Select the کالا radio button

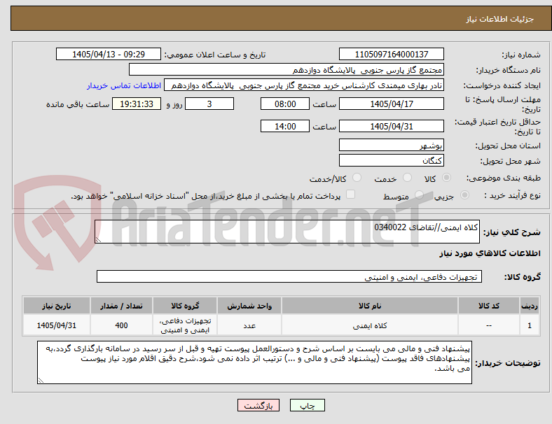446,178
